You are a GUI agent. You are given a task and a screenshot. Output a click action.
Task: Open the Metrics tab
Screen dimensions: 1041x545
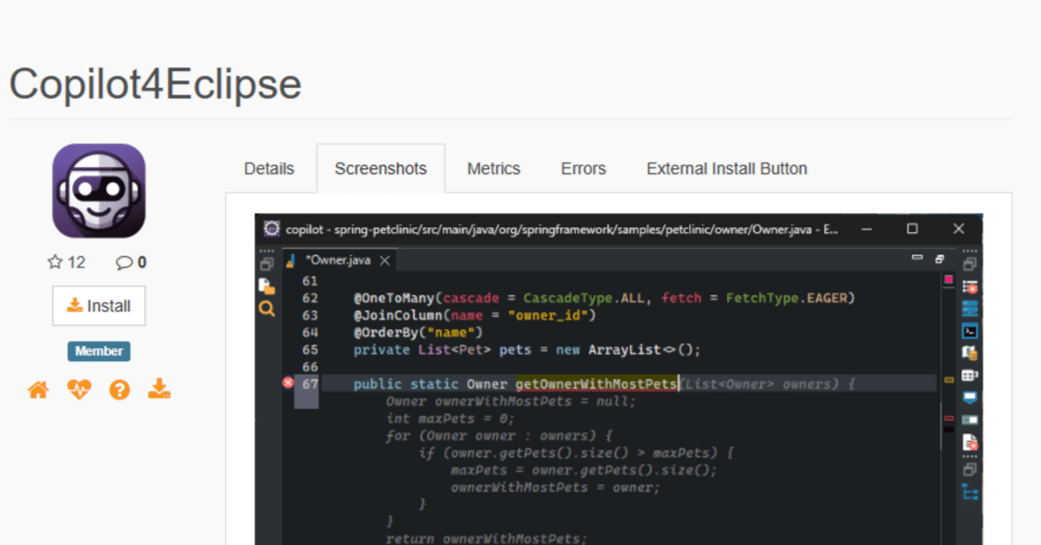pyautogui.click(x=494, y=168)
